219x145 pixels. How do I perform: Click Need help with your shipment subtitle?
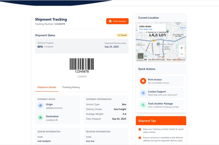pos(163,95)
